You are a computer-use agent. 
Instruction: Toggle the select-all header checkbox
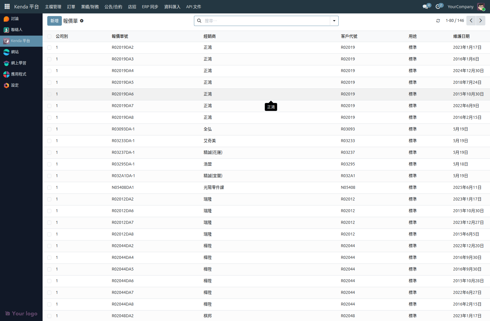pos(49,36)
